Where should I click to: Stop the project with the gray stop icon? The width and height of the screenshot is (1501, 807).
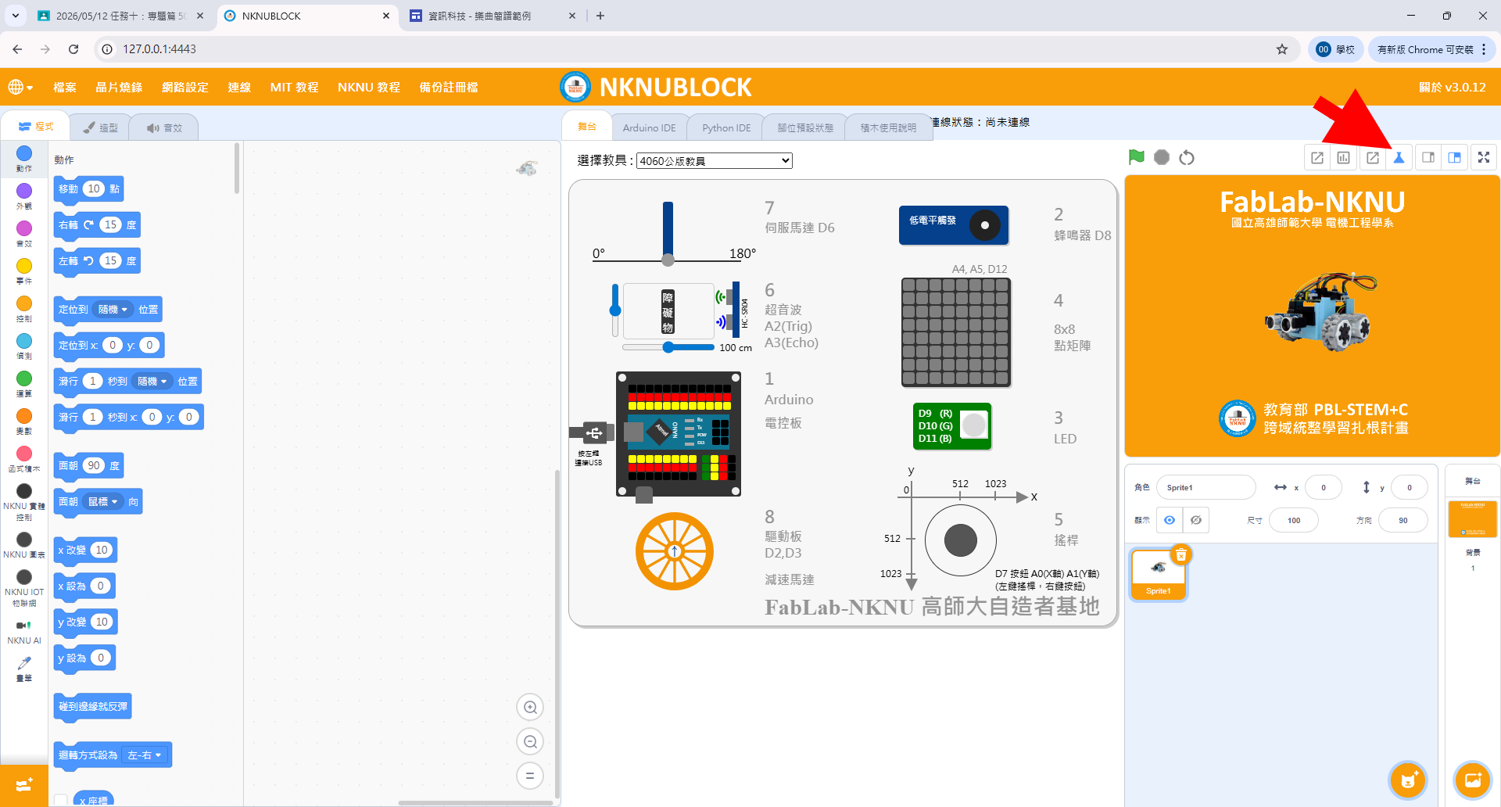[1162, 157]
